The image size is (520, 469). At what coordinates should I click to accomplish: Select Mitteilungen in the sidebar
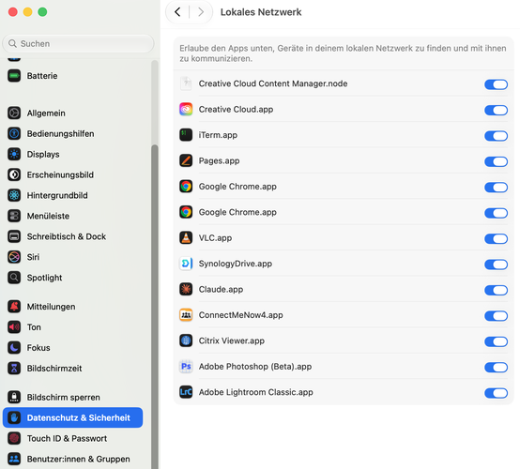click(72, 307)
